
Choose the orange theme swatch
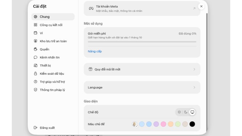point(171,124)
